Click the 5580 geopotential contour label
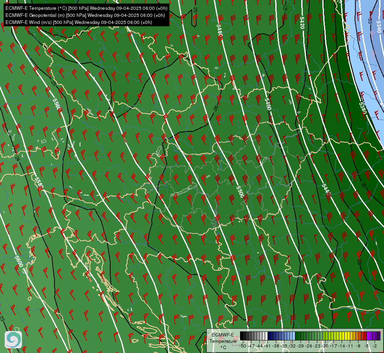384x353 pixels. (39, 184)
